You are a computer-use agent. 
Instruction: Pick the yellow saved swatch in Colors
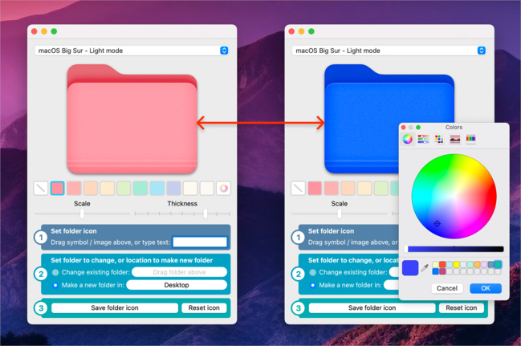(x=456, y=264)
